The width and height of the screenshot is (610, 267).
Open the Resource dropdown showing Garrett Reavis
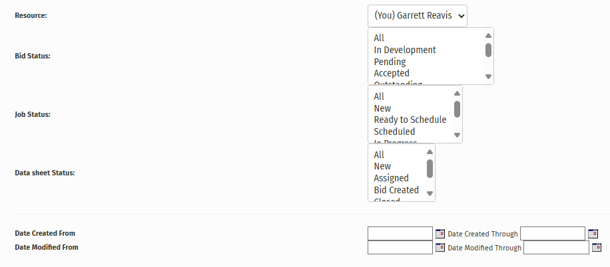[418, 16]
